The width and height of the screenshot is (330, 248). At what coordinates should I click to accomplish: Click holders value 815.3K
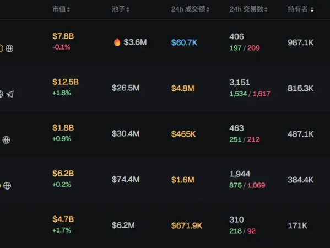click(x=301, y=88)
